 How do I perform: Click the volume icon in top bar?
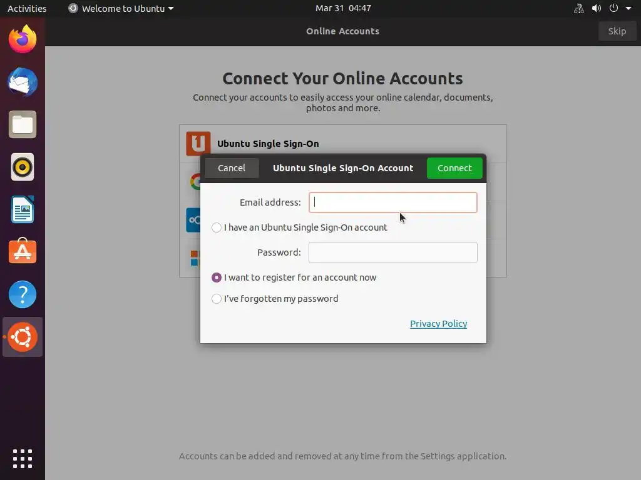597,8
